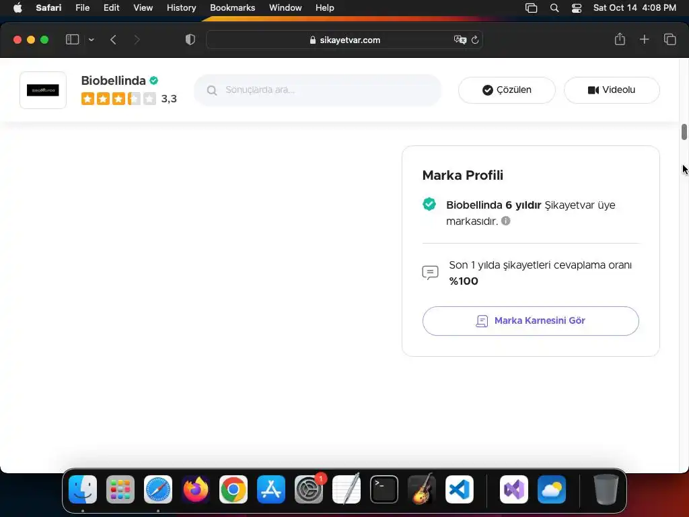Open Visual Studio from the Dock
The width and height of the screenshot is (689, 517).
(514, 489)
